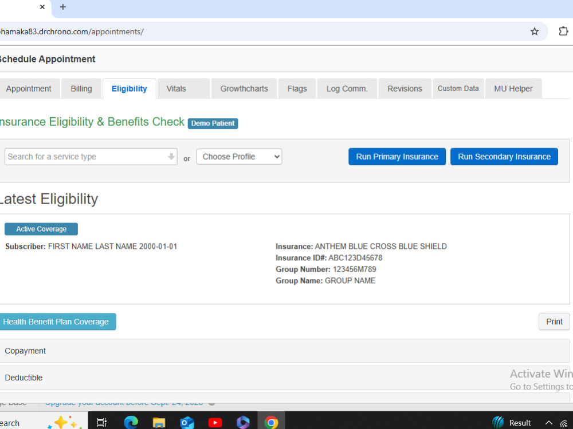Click the sparkle icon in taskbar search
The image size is (573, 429).
pyautogui.click(x=65, y=423)
